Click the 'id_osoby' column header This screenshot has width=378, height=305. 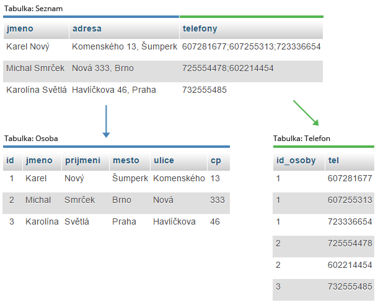296,160
